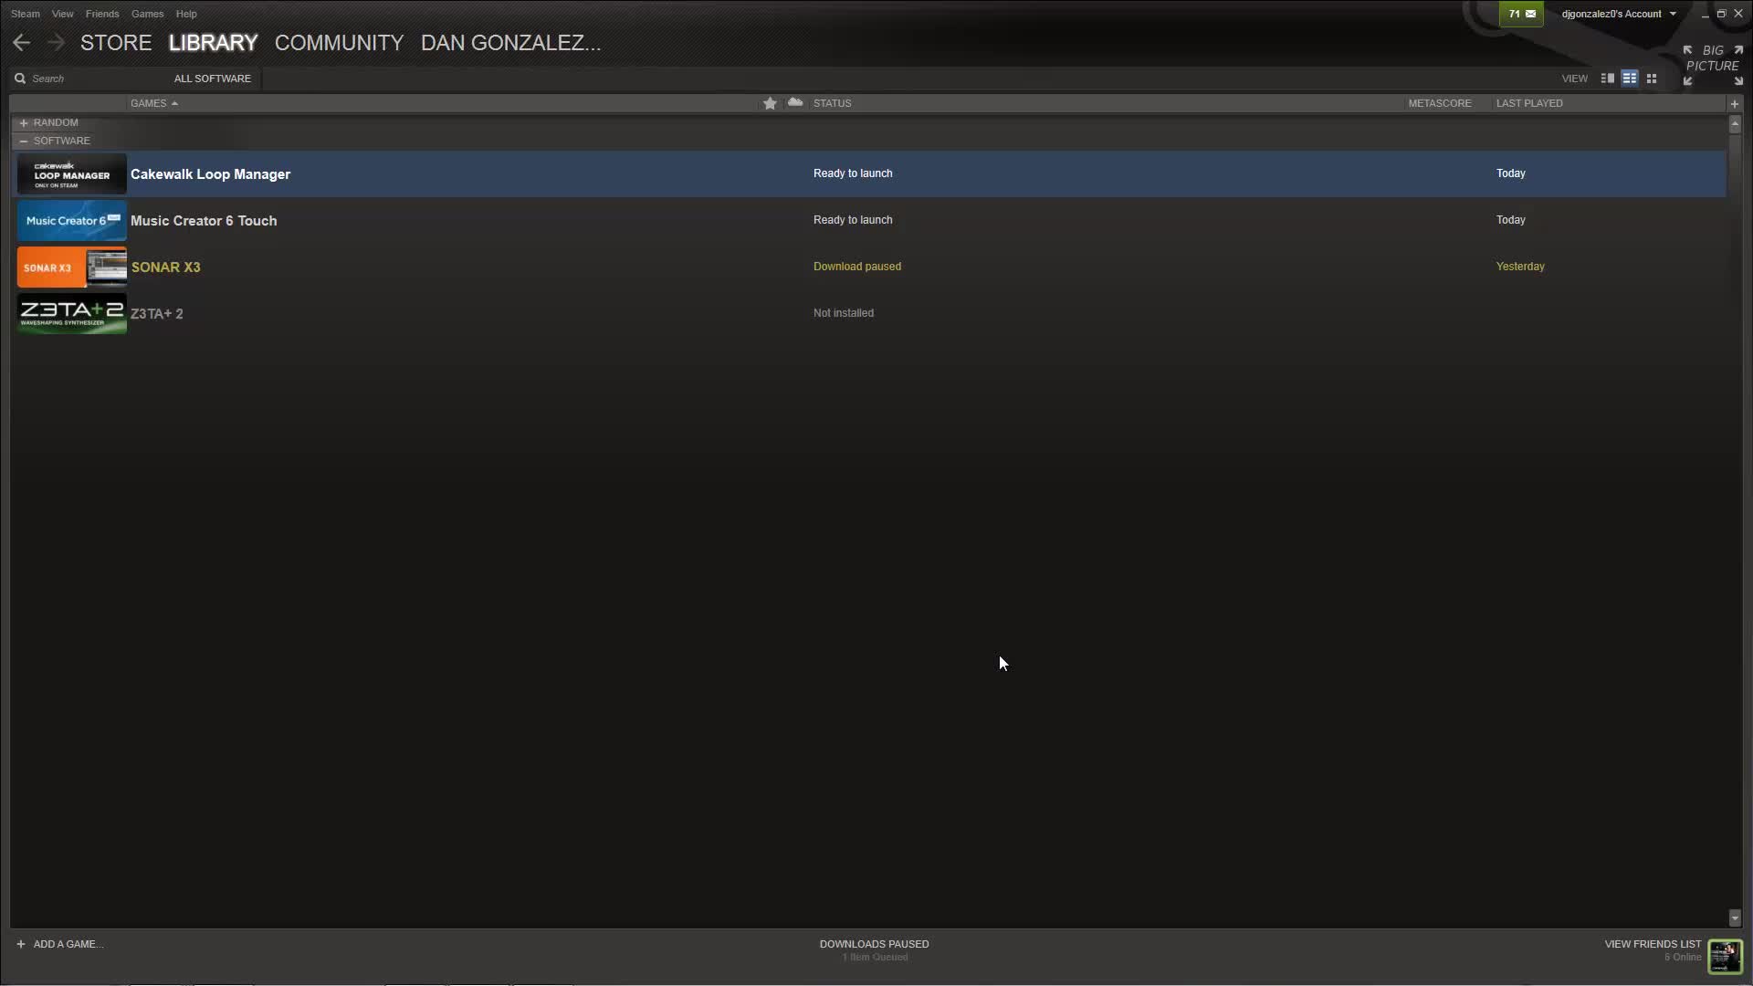
Task: Open the Games menu
Action: tap(147, 14)
